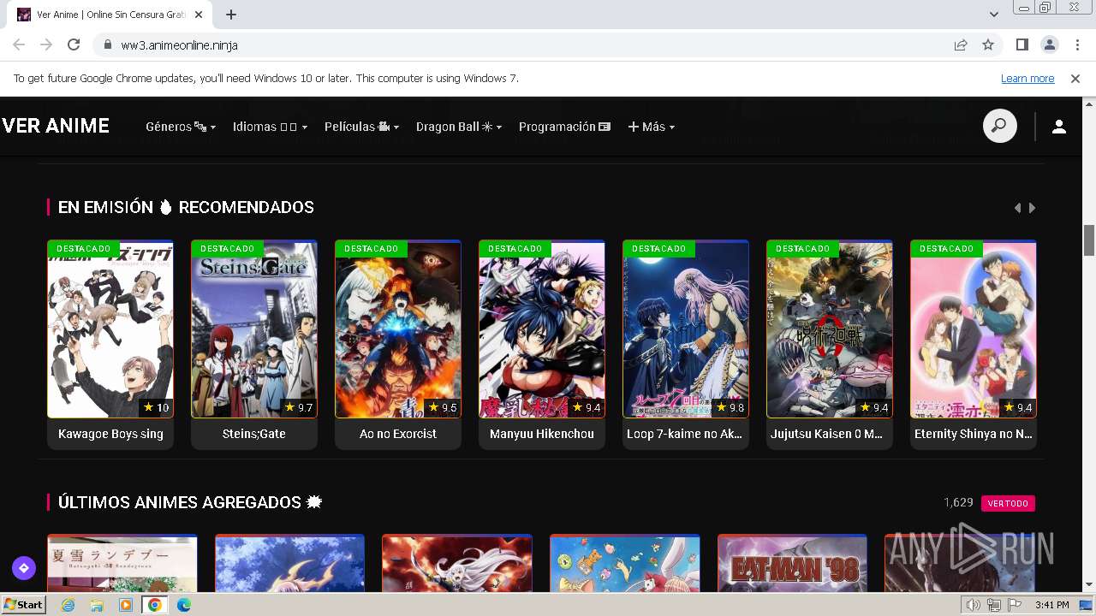The width and height of the screenshot is (1096, 616).
Task: Go forward with the browser forward arrow
Action: coord(46,44)
